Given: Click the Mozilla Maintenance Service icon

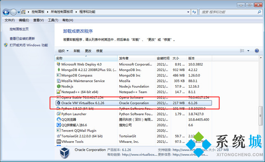Looking at the screenshot, I should (58, 81).
